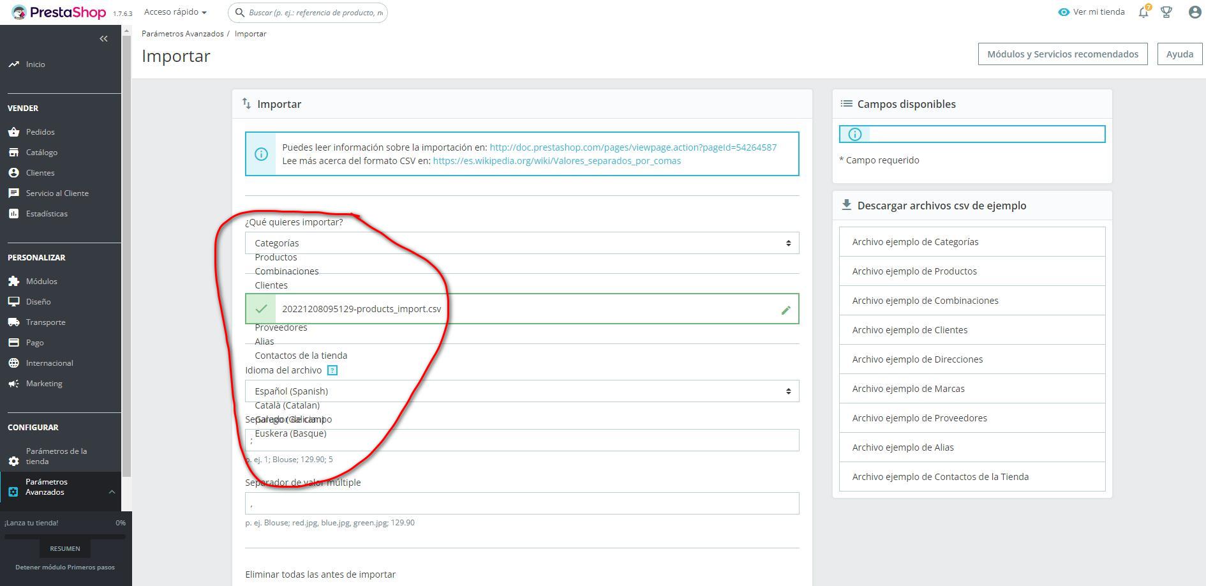Image resolution: width=1206 pixels, height=586 pixels.
Task: Click the Campos disponibles info icon
Action: click(x=854, y=134)
